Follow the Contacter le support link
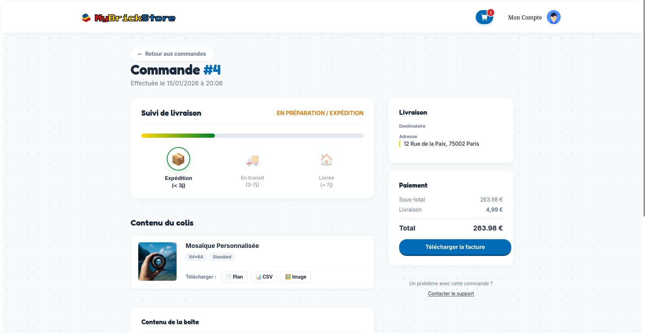645x333 pixels. click(x=451, y=294)
